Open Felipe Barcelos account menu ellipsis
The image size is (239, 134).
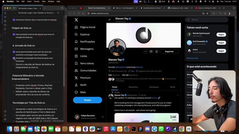(103, 117)
